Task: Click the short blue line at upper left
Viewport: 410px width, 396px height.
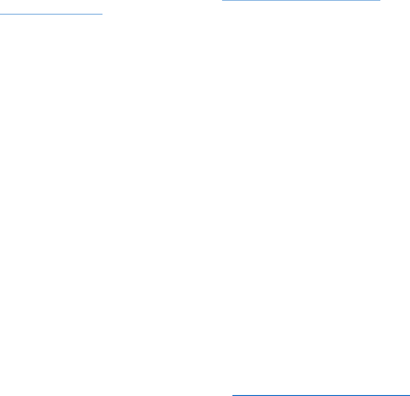Action: tap(51, 14)
